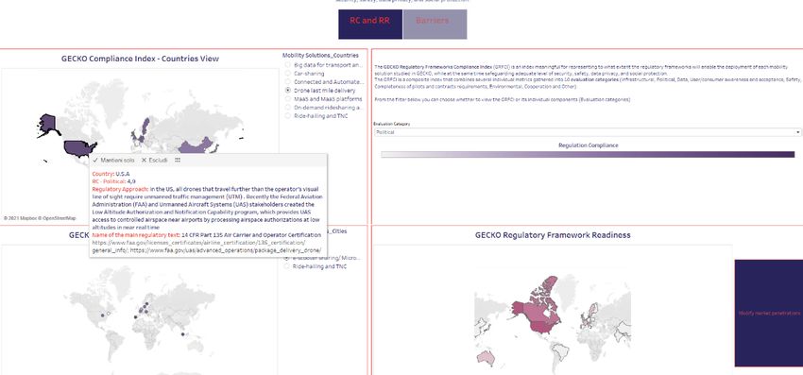The image size is (803, 375).
Task: Select USA on the Countries View map
Action: click(79, 148)
